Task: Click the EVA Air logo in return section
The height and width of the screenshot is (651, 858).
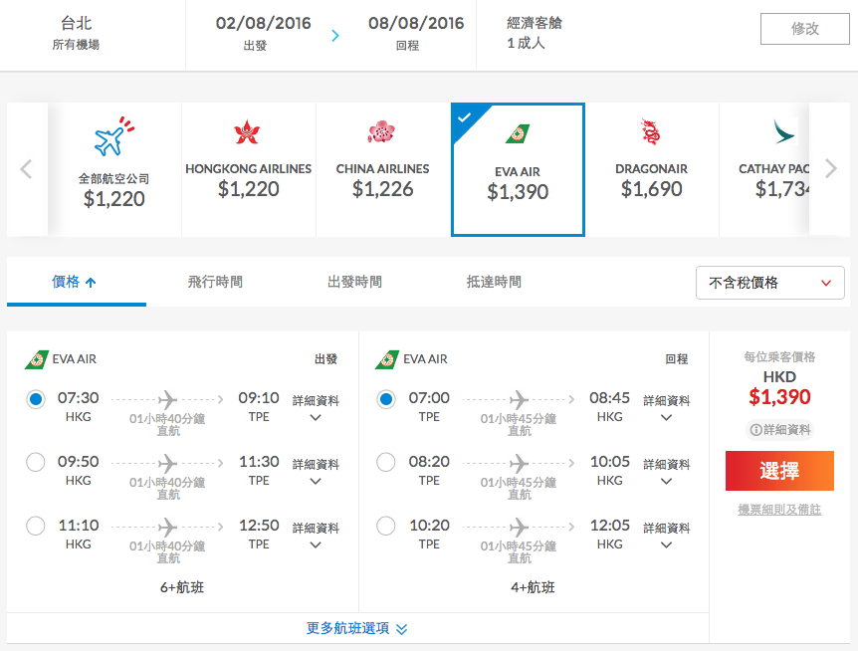Action: click(x=387, y=359)
